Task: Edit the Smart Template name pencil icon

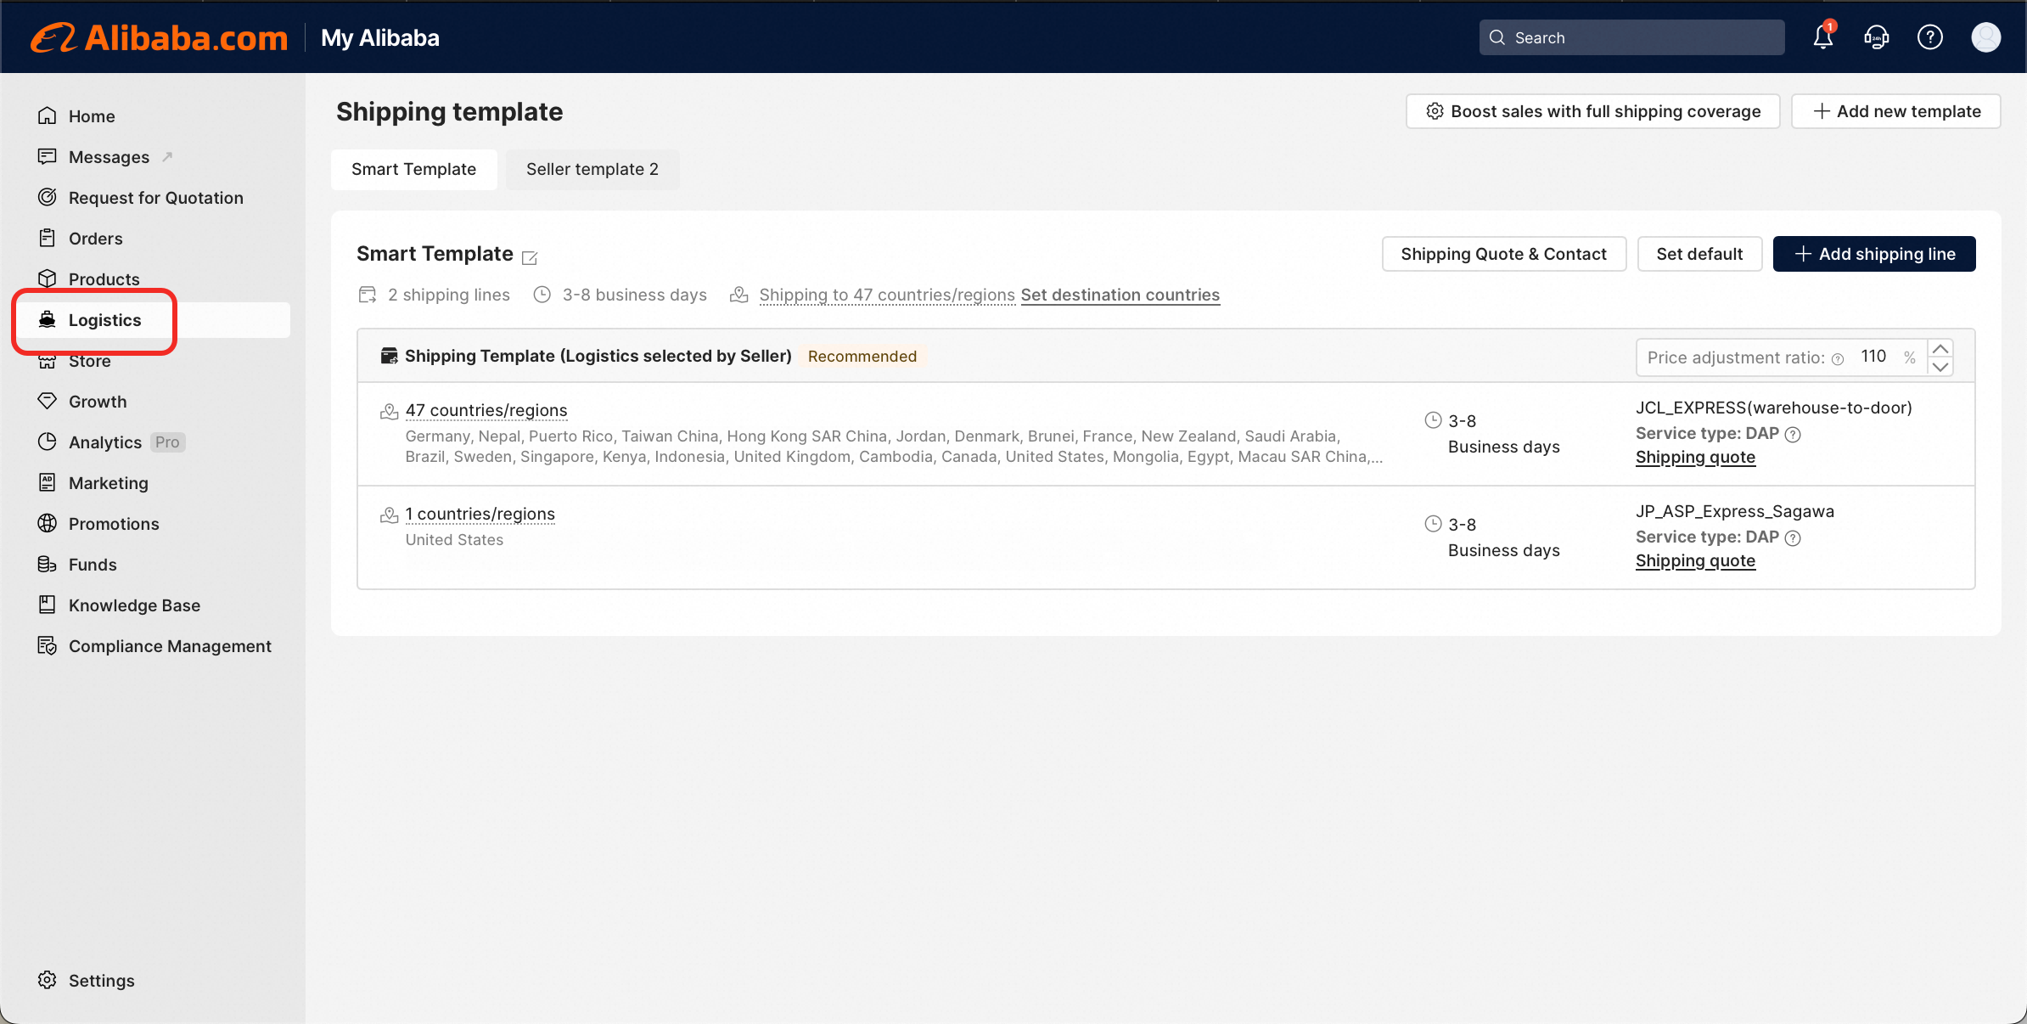Action: click(x=530, y=256)
